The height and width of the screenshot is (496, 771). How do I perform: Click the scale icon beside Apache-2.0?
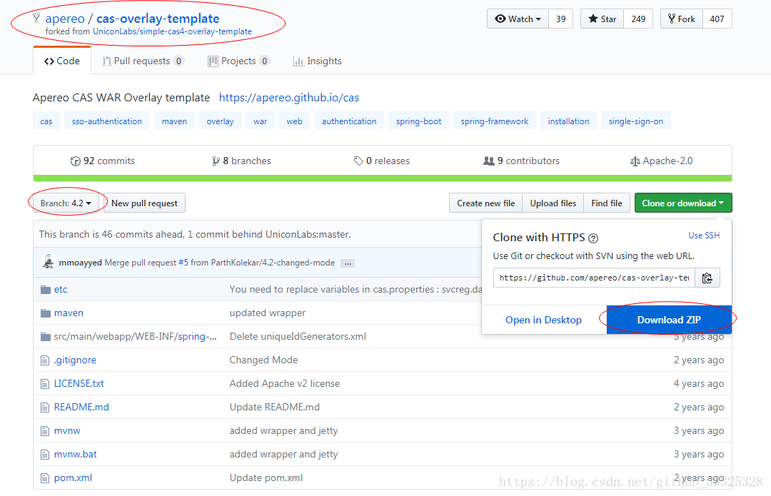[x=635, y=161]
